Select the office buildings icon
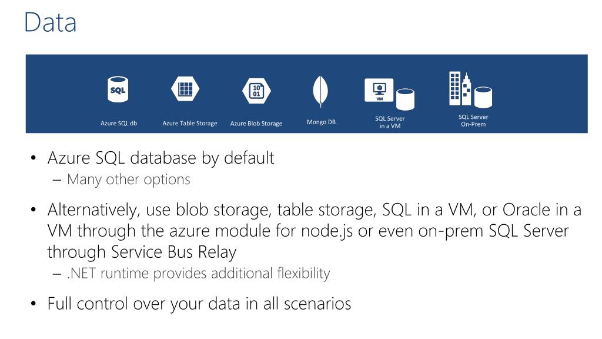The height and width of the screenshot is (339, 602). (460, 88)
